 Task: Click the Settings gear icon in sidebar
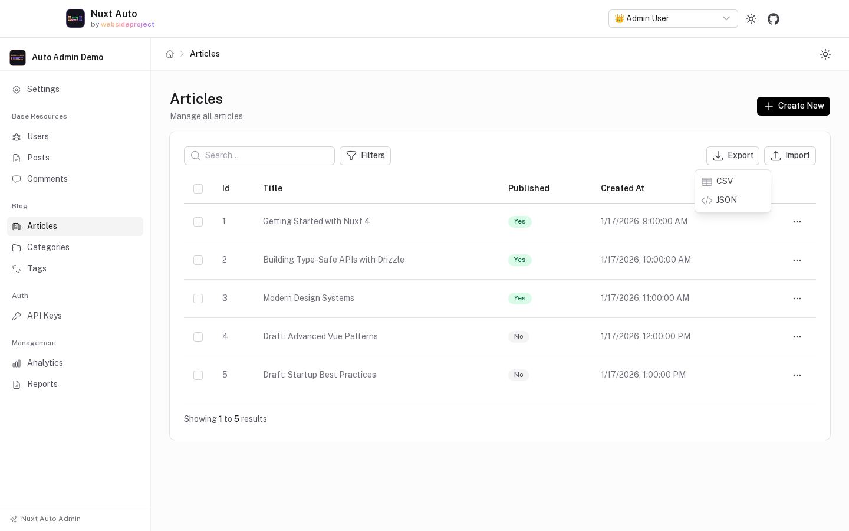pyautogui.click(x=17, y=90)
